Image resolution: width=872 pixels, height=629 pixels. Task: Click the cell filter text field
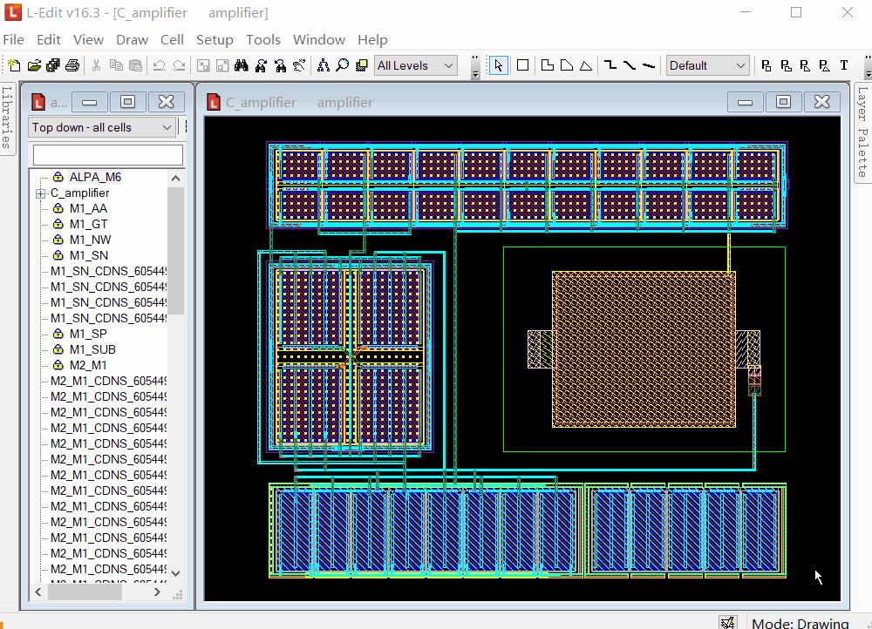pos(107,155)
